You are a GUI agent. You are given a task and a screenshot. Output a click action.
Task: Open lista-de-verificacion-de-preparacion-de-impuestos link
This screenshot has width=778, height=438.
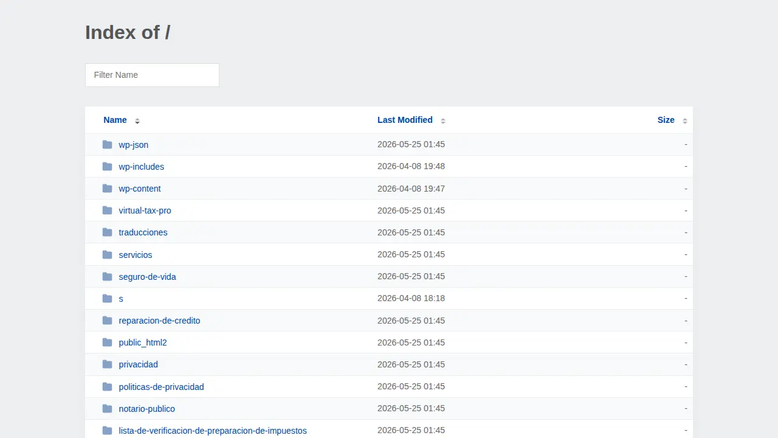(x=213, y=431)
